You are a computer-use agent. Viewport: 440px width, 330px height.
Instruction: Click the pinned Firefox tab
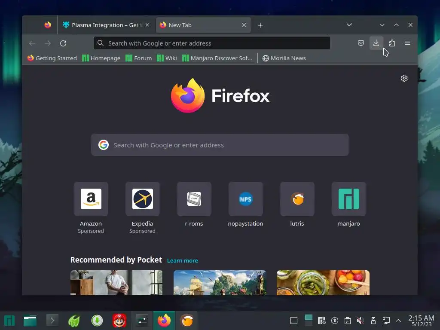[48, 25]
